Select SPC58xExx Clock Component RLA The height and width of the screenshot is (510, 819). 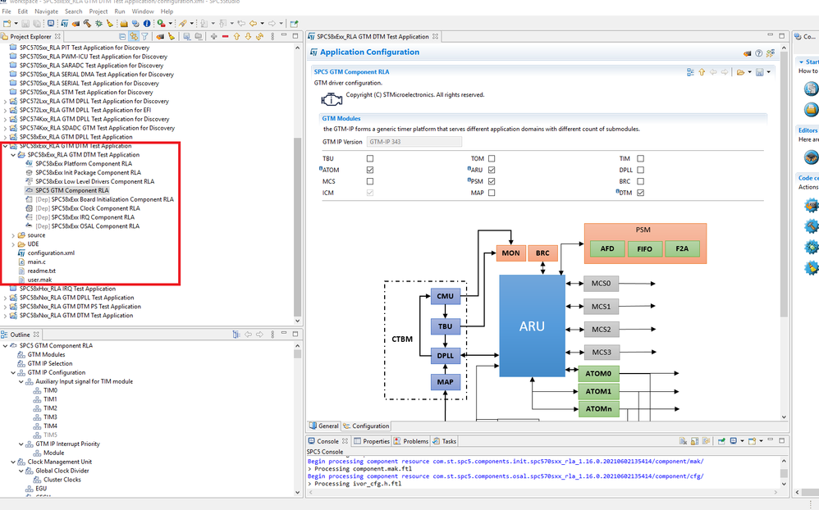[x=95, y=208]
